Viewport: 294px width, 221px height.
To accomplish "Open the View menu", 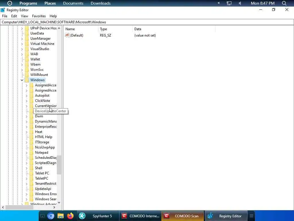I will pyautogui.click(x=24, y=16).
